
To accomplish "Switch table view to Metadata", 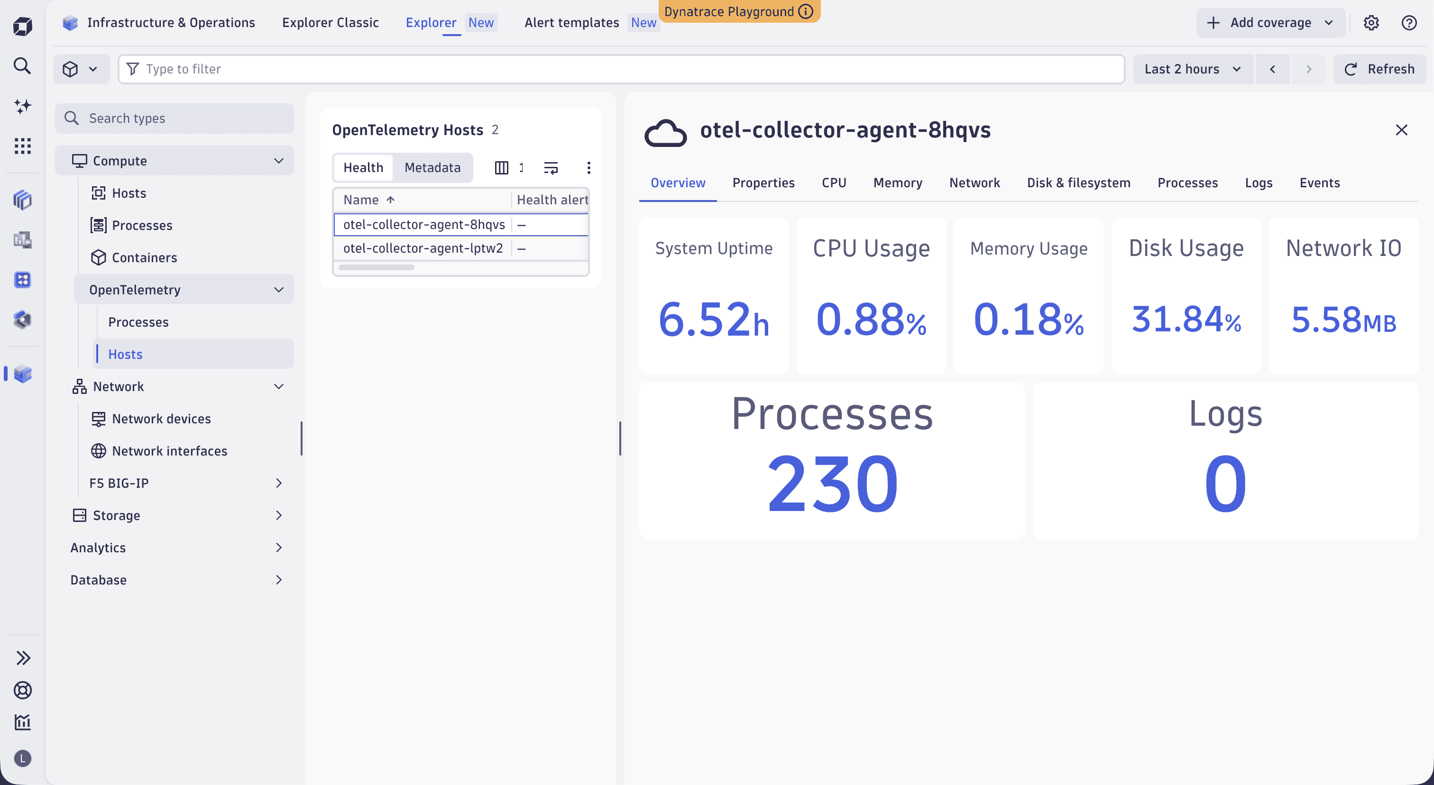I will pyautogui.click(x=432, y=167).
